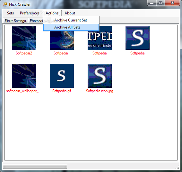The image size is (182, 172).
Task: Select the Softpedia2 thumbnail
Action: coord(24,38)
